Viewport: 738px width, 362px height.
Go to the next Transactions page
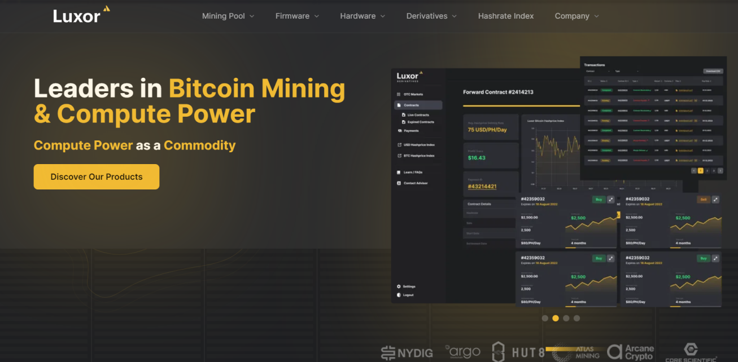click(x=721, y=170)
